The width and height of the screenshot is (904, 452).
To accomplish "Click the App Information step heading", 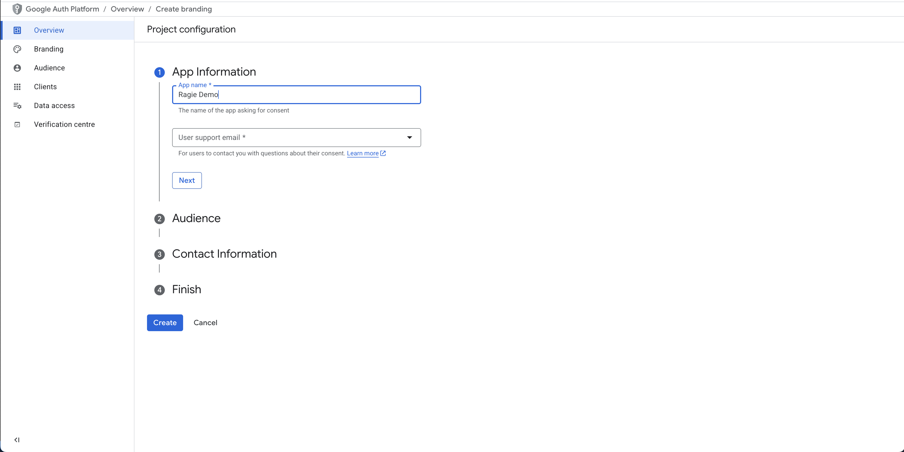I will [x=214, y=72].
